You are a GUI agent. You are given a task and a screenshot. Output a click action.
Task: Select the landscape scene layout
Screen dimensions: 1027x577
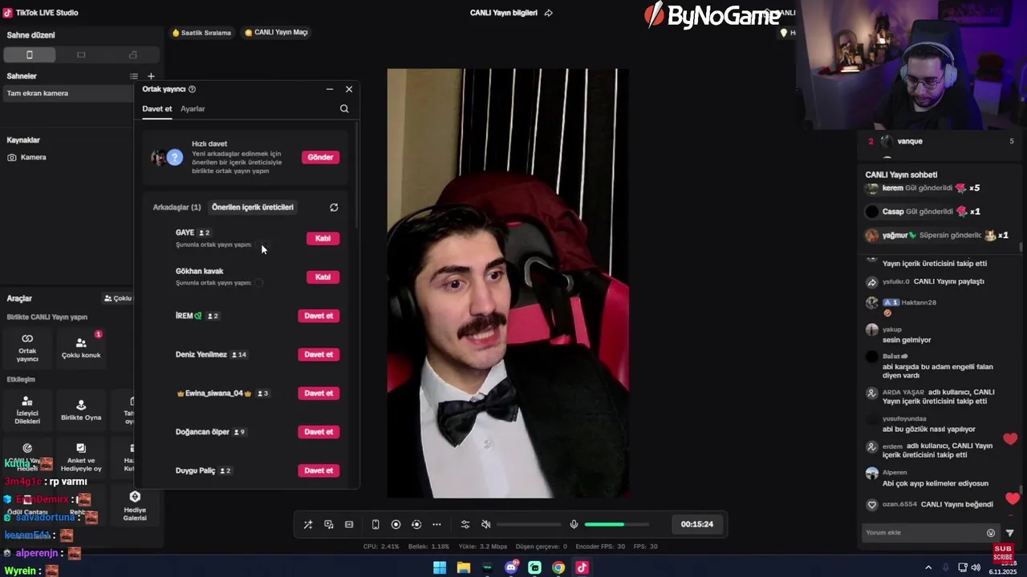[x=81, y=54]
